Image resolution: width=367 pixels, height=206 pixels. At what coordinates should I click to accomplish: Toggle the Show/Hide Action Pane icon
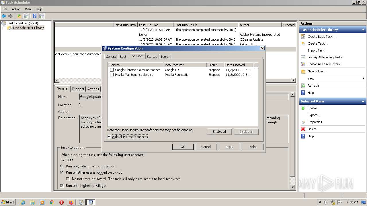[42, 16]
